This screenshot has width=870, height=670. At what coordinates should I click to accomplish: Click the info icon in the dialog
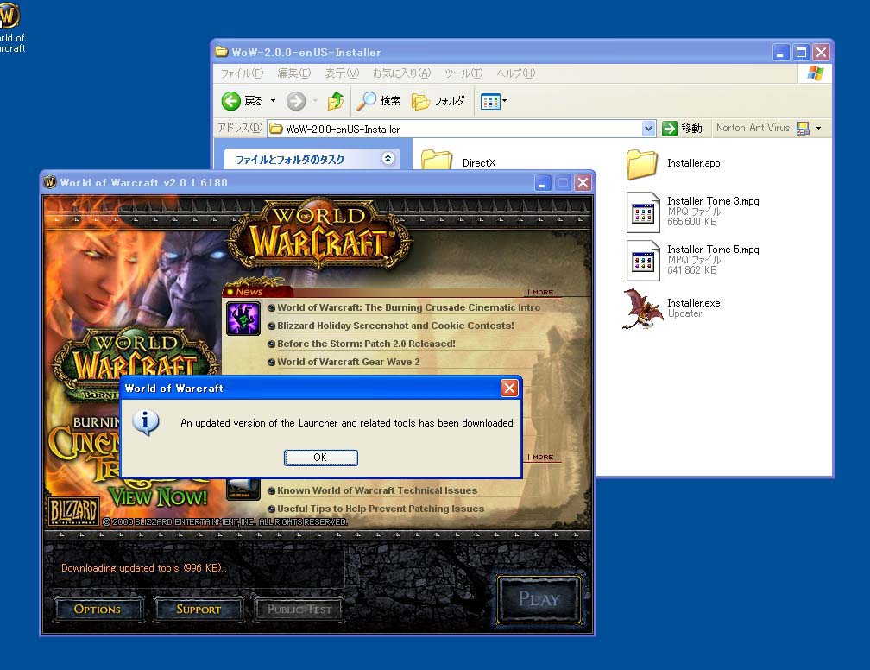click(146, 423)
